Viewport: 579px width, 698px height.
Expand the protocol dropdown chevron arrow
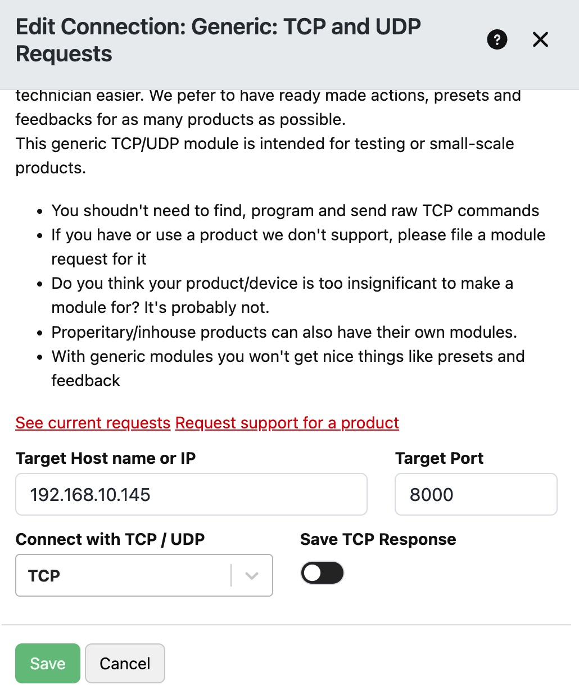(x=252, y=575)
